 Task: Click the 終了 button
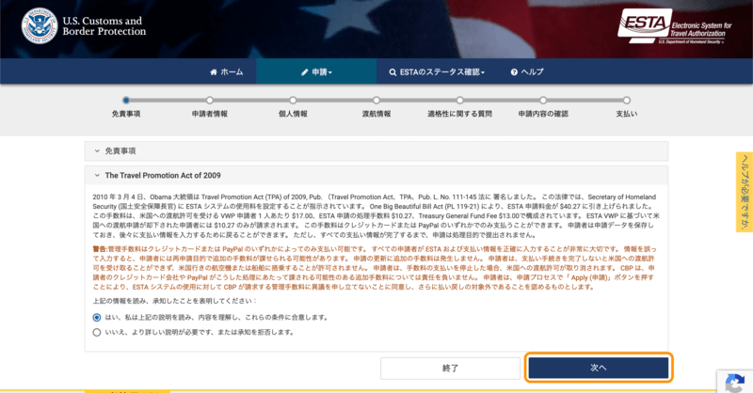[x=450, y=368]
